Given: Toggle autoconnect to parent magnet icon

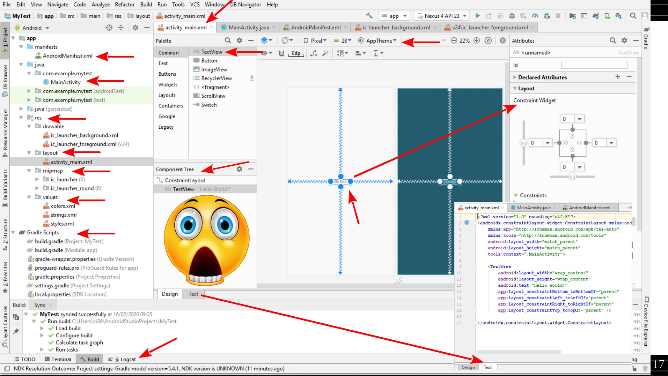Looking at the screenshot, I should pyautogui.click(x=281, y=53).
